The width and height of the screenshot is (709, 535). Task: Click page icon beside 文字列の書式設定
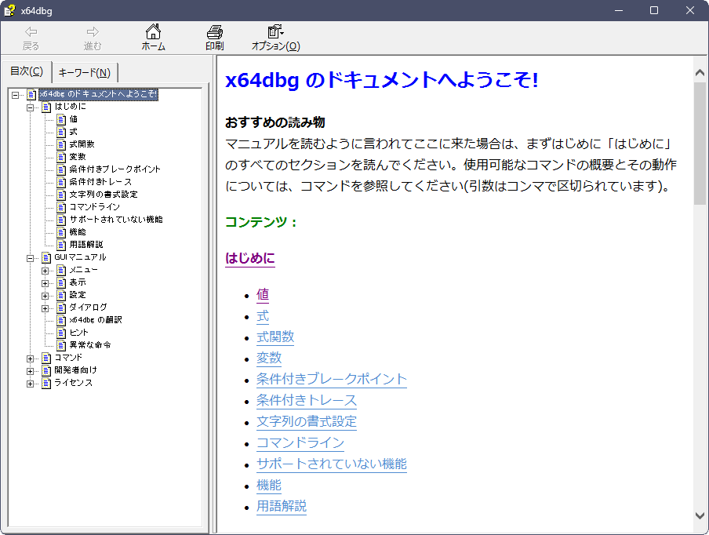point(61,195)
